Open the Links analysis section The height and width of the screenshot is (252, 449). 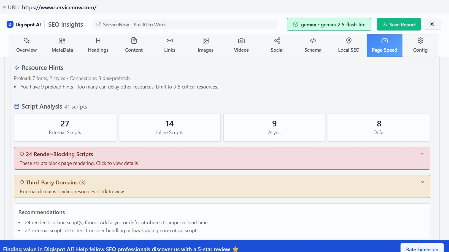tap(170, 45)
